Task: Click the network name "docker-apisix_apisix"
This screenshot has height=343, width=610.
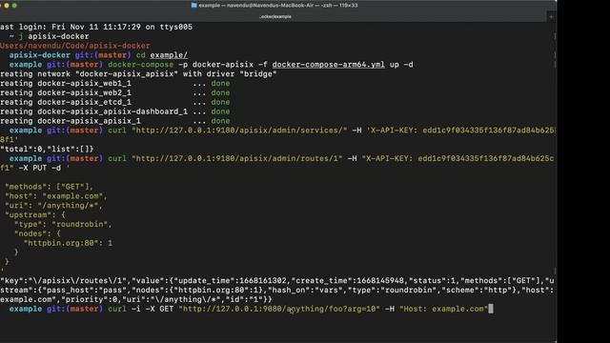Action: [127, 74]
